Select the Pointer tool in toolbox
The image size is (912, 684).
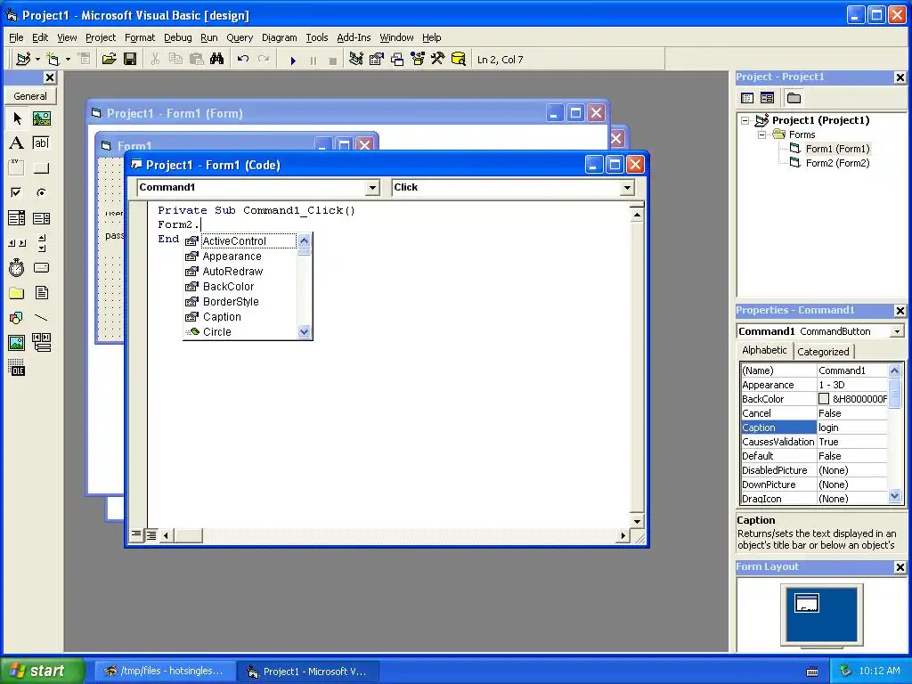pyautogui.click(x=17, y=118)
